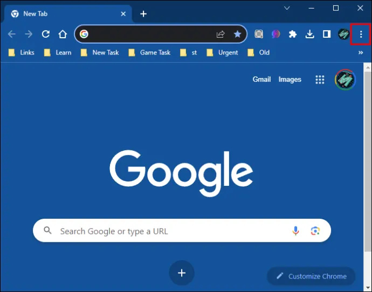372x292 pixels.
Task: Click the magnifier icon in search box
Action: [47, 230]
